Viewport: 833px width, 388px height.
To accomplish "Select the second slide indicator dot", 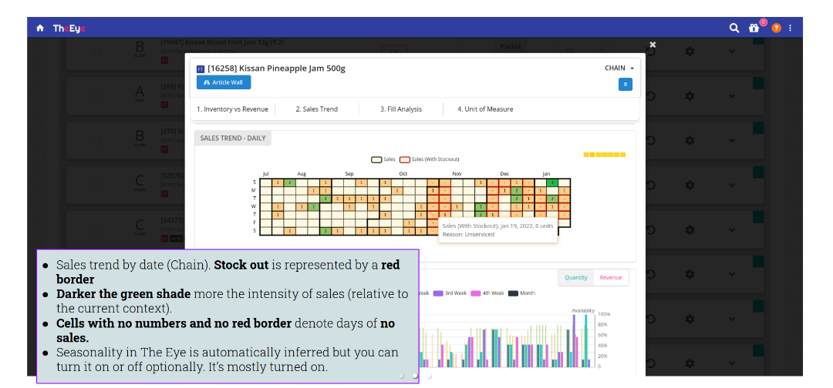I will (415, 376).
